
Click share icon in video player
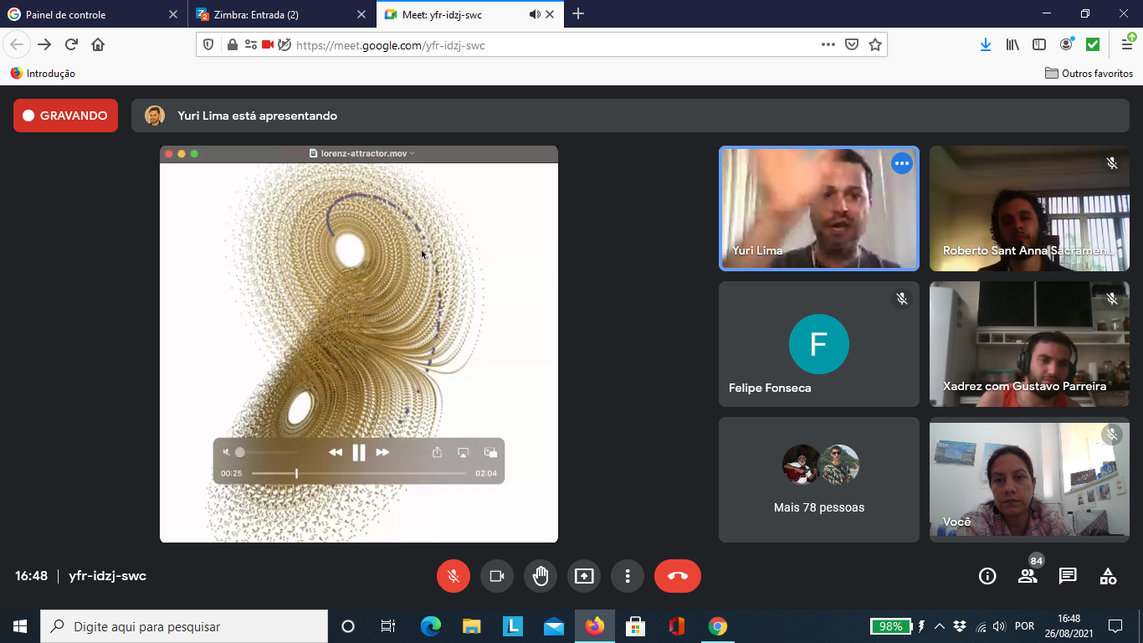coord(437,452)
